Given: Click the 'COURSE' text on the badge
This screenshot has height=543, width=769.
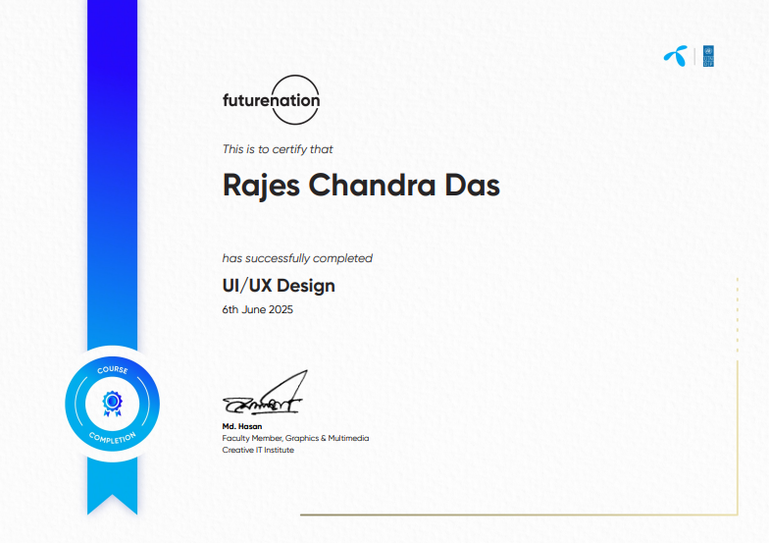Looking at the screenshot, I should (112, 369).
